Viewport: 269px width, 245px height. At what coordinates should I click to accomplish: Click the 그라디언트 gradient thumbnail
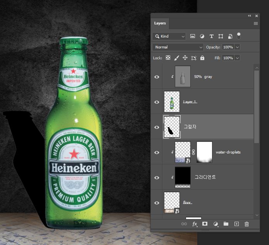183,177
